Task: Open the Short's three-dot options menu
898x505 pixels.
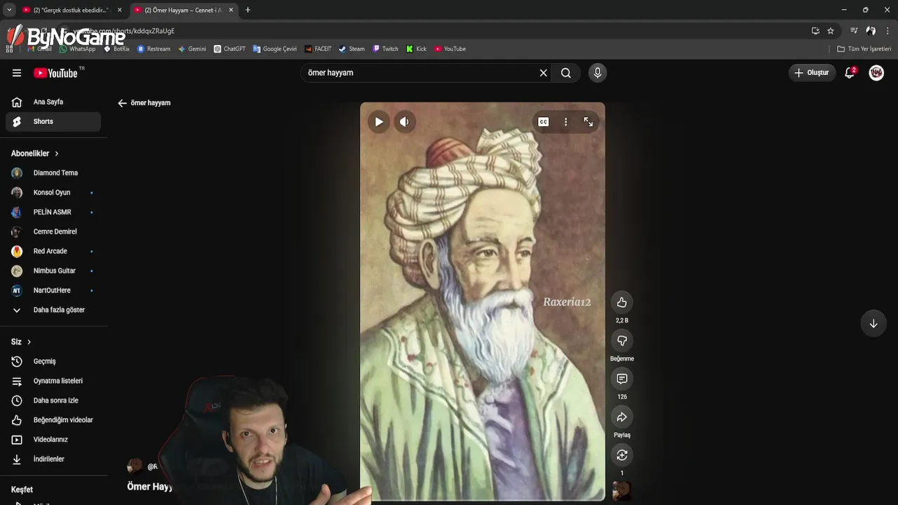Action: coord(565,122)
